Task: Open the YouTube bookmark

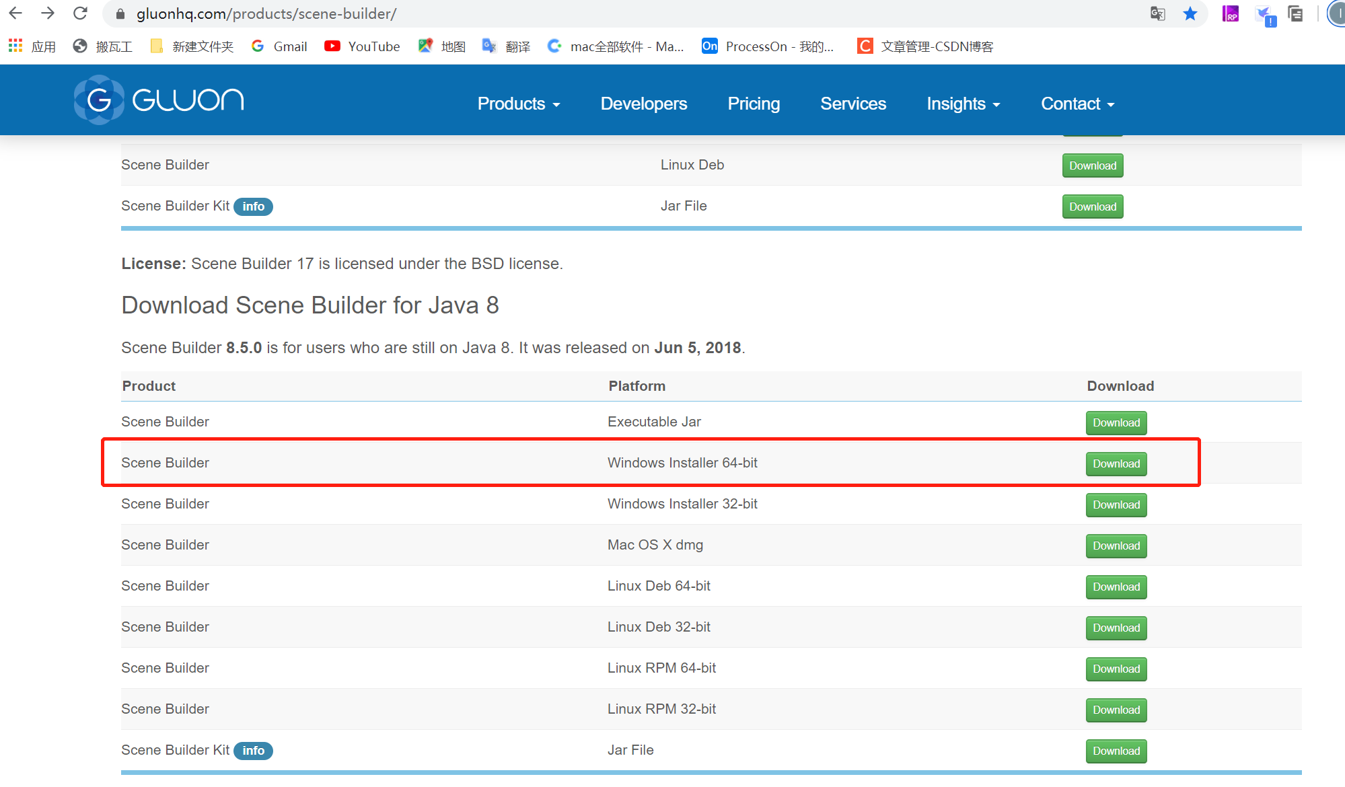Action: pyautogui.click(x=362, y=46)
